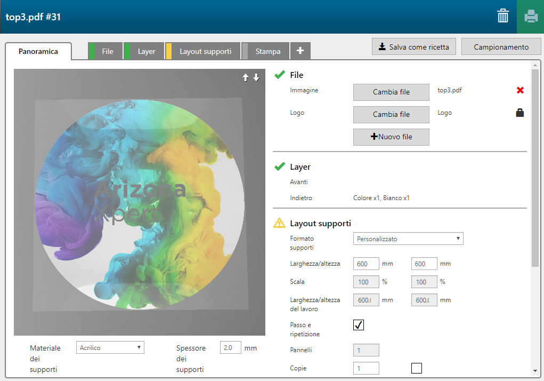Click the green checkmark beside Layer heading
This screenshot has height=381, width=544.
280,166
